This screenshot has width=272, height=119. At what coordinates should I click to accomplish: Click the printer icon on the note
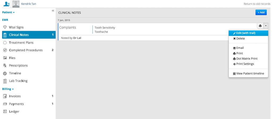[x=260, y=26]
